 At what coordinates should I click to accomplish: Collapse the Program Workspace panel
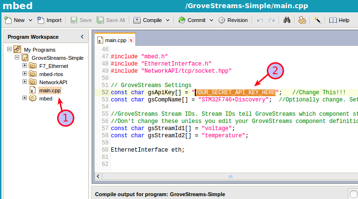tap(82, 37)
